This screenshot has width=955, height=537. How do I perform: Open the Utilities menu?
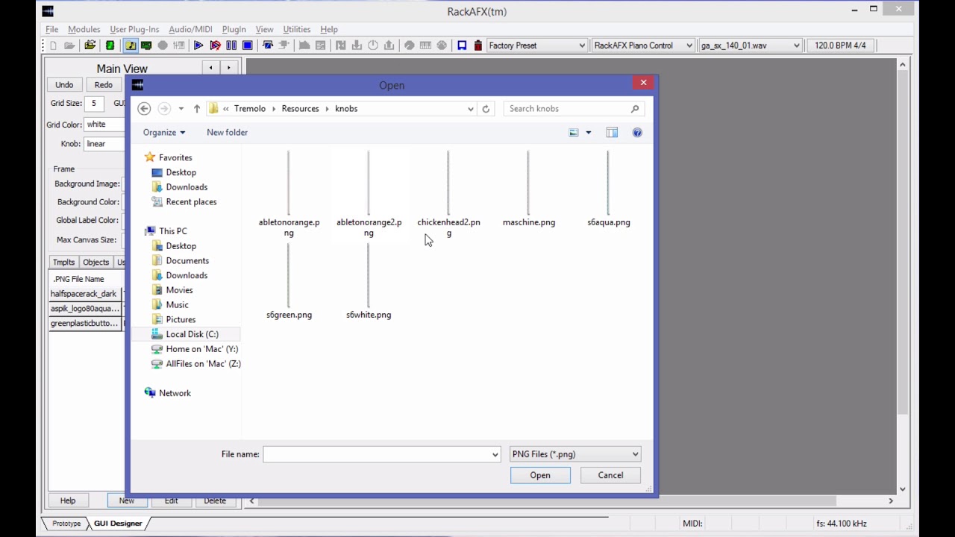coord(297,29)
